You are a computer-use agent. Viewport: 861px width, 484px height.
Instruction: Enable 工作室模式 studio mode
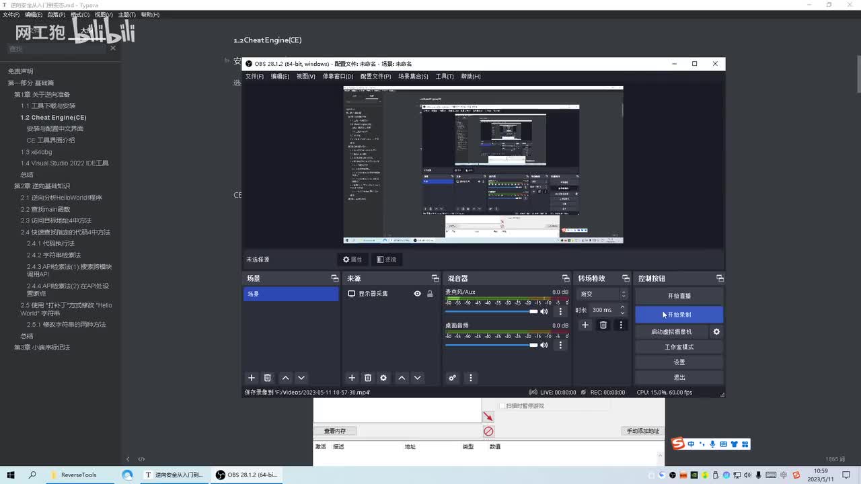(x=679, y=347)
